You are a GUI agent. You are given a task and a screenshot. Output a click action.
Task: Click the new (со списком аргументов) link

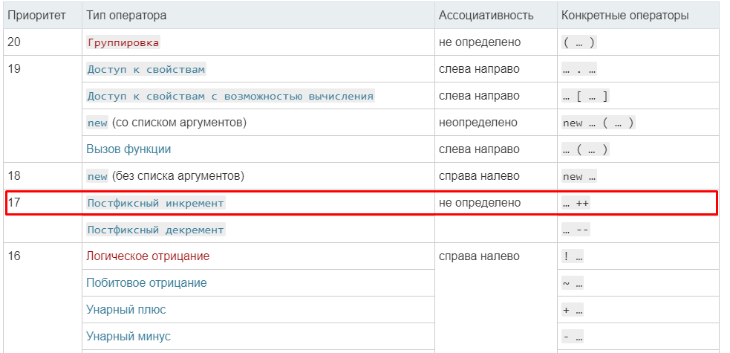97,123
